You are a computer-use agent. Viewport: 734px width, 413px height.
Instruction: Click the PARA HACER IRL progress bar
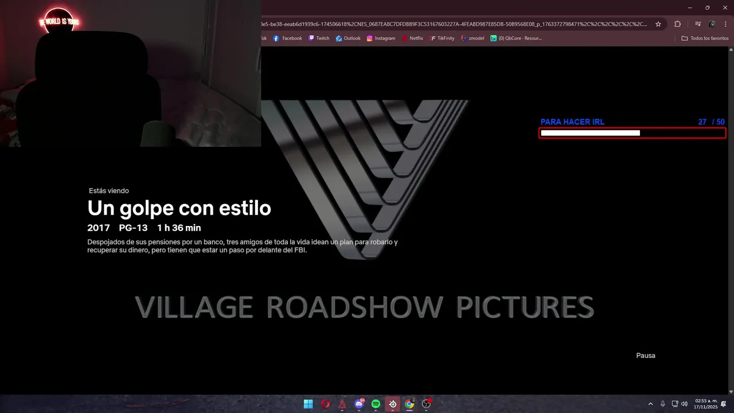tap(633, 133)
